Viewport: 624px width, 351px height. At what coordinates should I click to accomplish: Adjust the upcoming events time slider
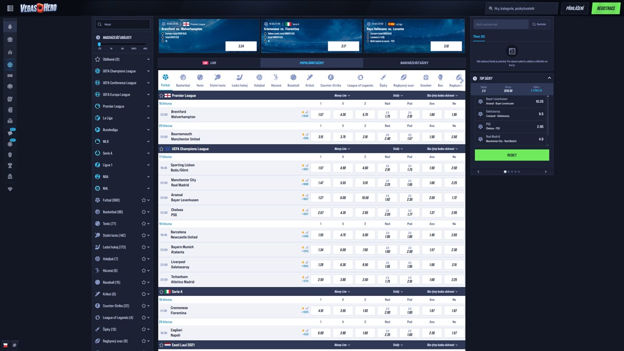point(99,45)
